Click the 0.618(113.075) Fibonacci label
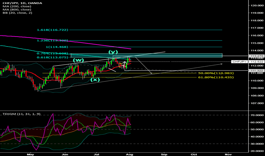265x156 pixels. 53,57
